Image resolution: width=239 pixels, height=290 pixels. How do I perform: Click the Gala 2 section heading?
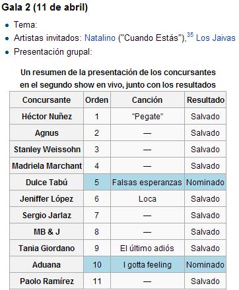coord(45,7)
